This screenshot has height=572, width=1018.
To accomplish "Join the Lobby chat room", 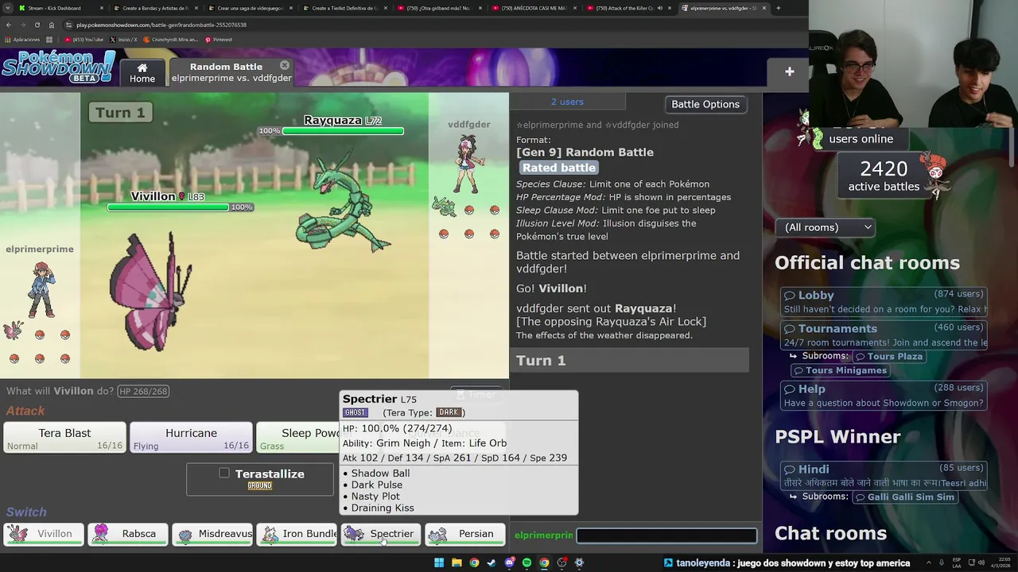I will pyautogui.click(x=884, y=302).
